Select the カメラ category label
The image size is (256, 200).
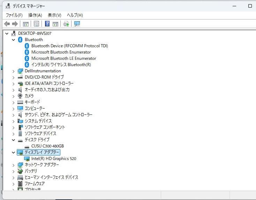[x=29, y=96]
